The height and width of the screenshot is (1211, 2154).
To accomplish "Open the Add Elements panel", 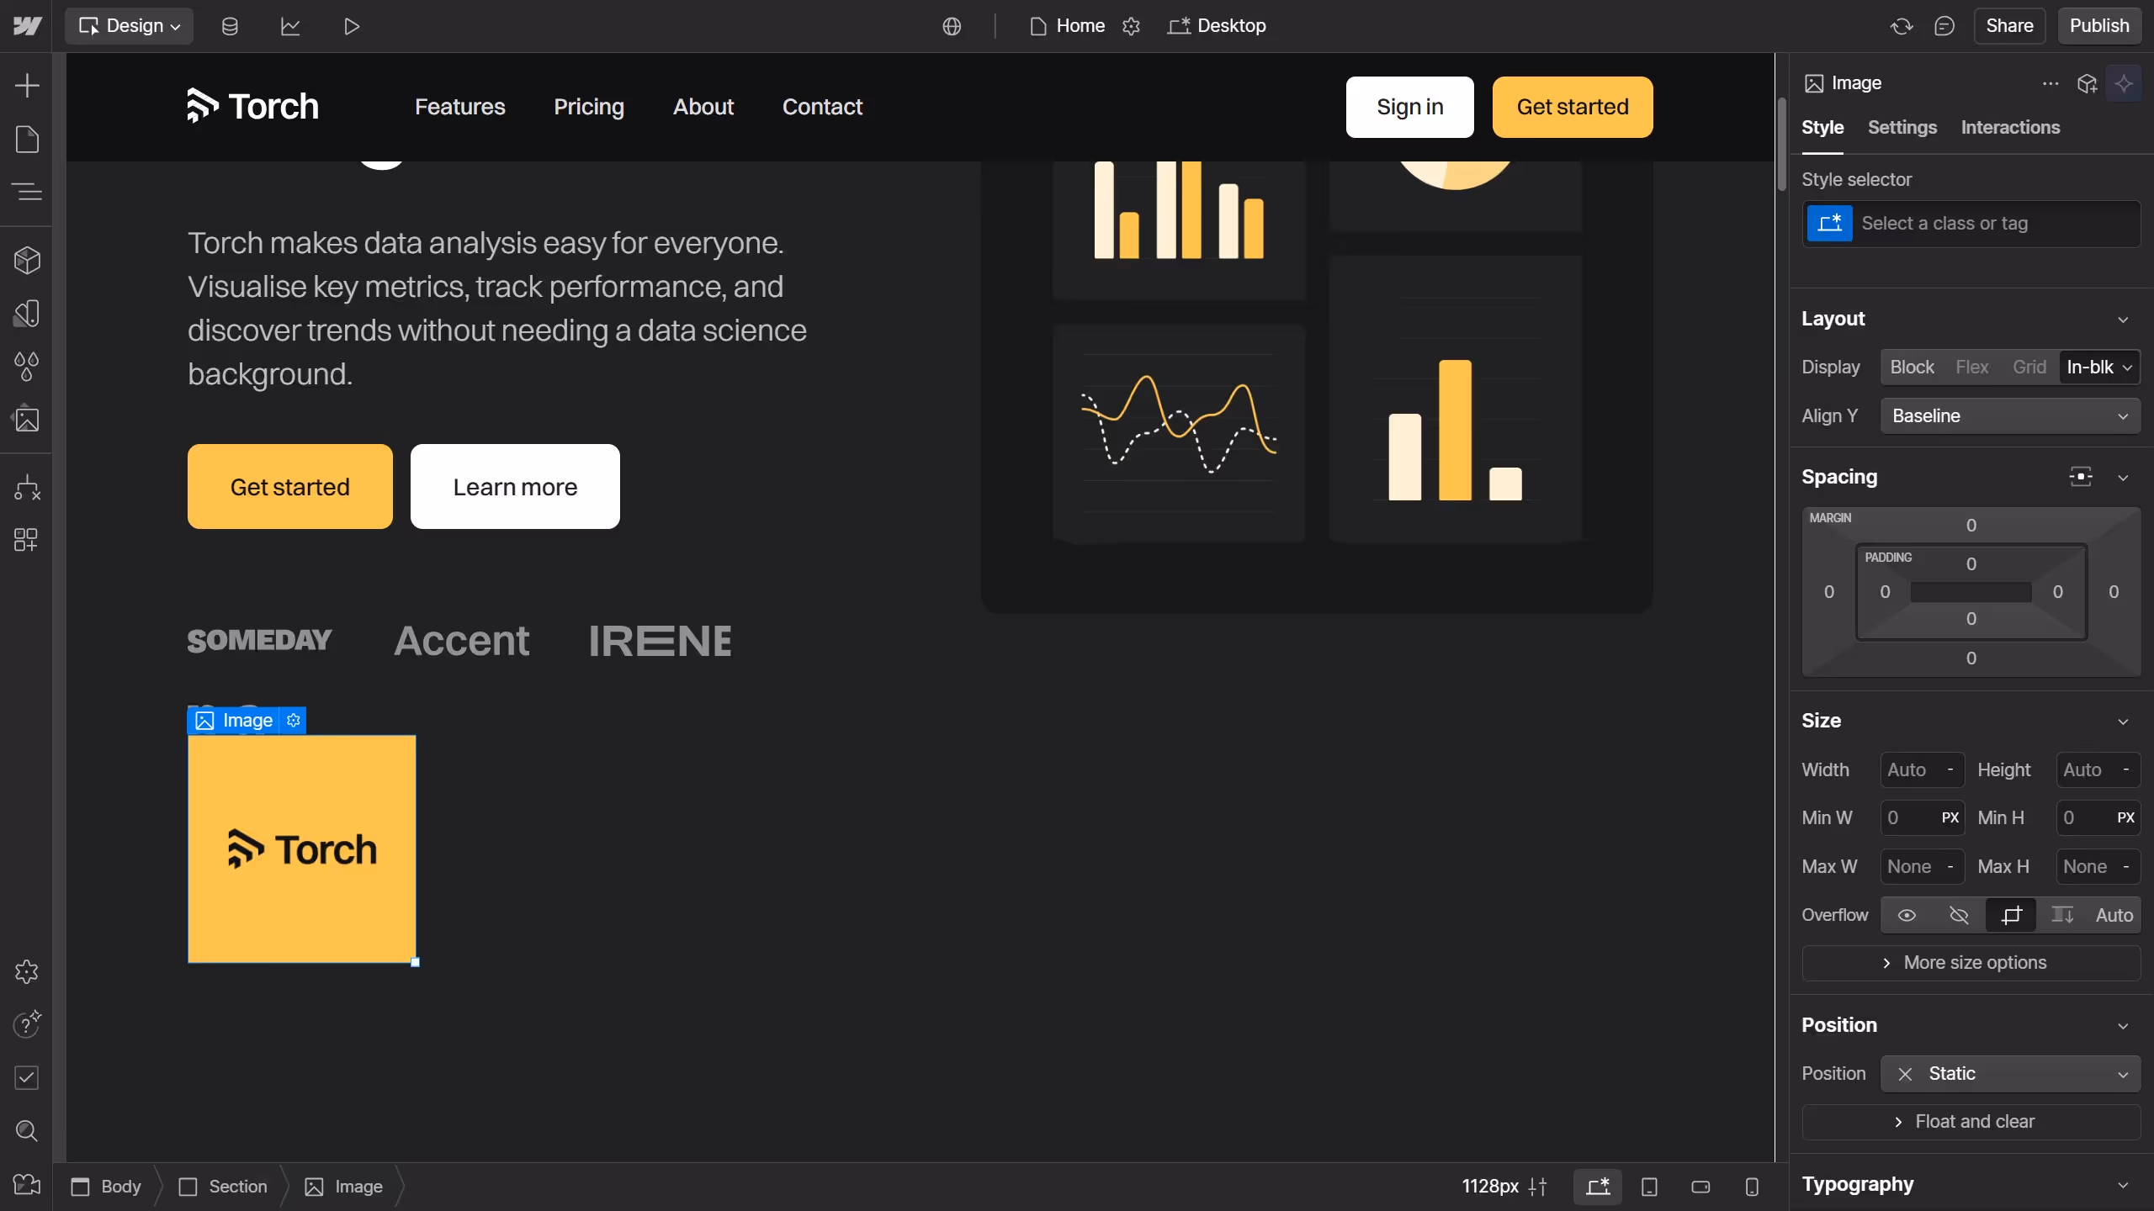I will click(x=27, y=85).
